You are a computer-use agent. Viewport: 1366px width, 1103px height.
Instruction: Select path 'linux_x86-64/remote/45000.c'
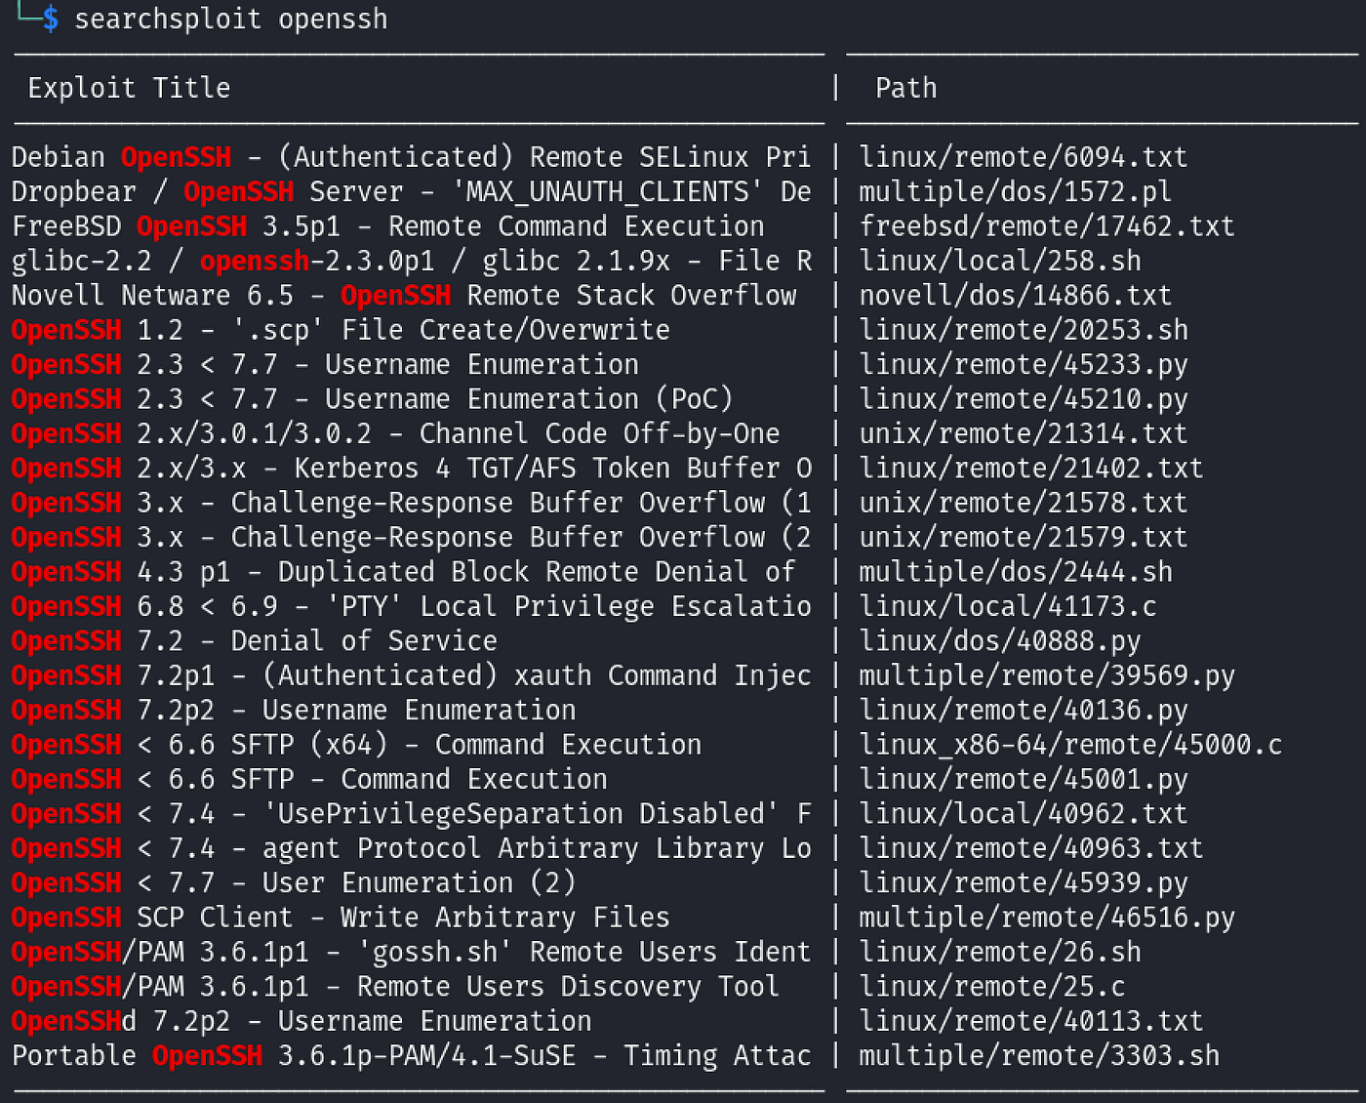[x=1070, y=745]
